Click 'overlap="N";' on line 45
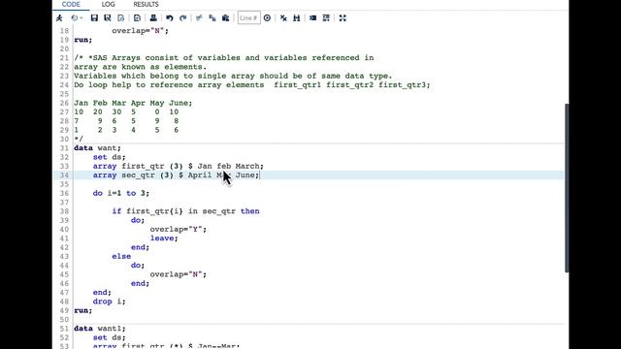This screenshot has height=349, width=621. (179, 274)
